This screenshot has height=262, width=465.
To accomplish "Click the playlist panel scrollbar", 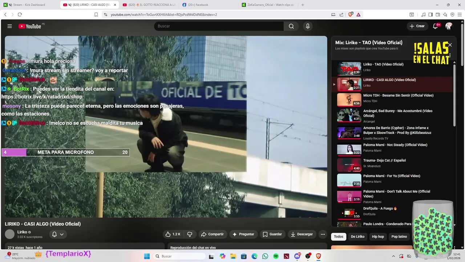I will [x=454, y=95].
